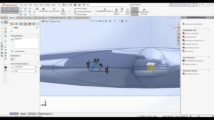Open the Edit menu
This screenshot has height=120, width=214.
pos(26,5)
